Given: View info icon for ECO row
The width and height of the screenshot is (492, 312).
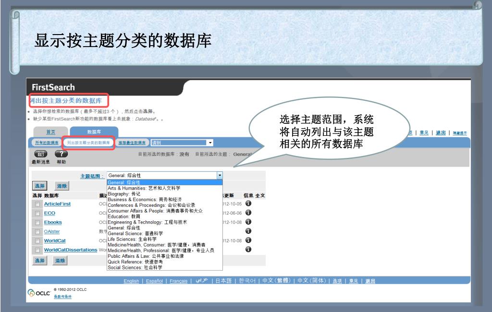Looking at the screenshot, I should [248, 213].
